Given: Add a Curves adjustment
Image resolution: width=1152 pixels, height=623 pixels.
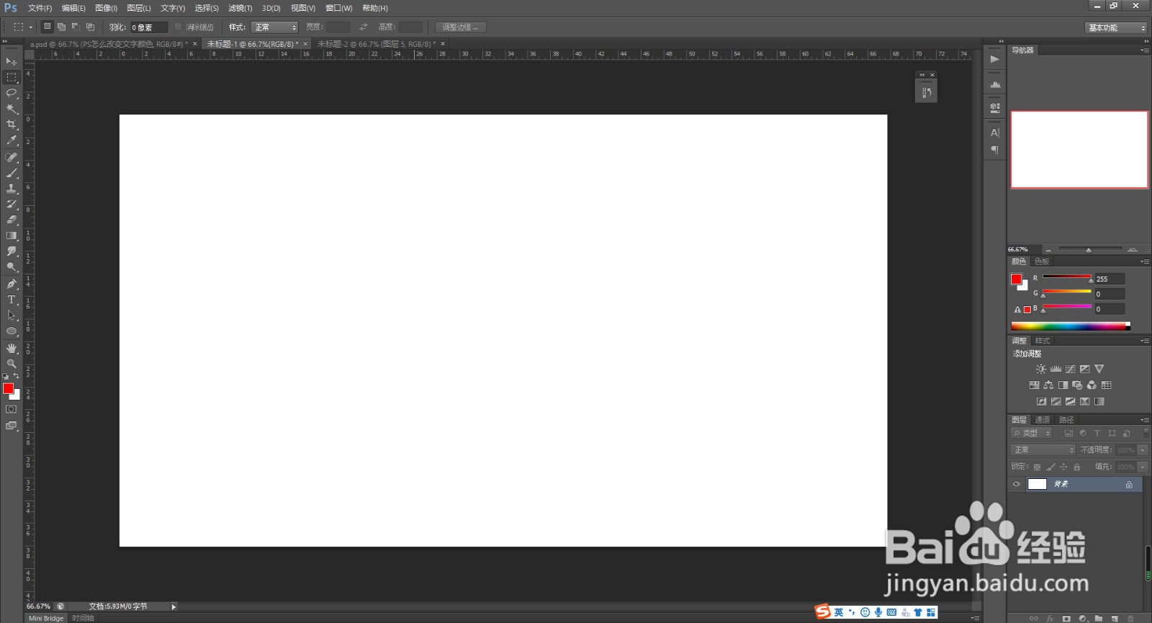Looking at the screenshot, I should 1070,369.
